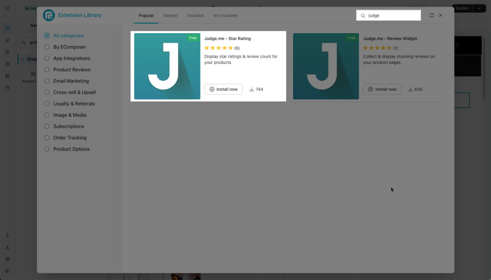Click the 635 downloads number
This screenshot has height=280, width=491.
point(418,89)
